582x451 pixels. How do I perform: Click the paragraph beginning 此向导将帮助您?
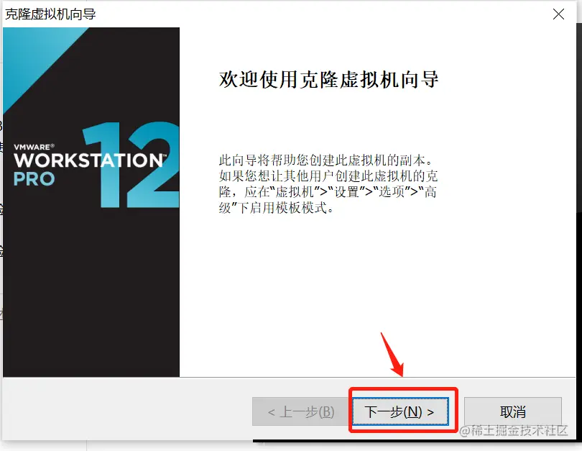328,184
